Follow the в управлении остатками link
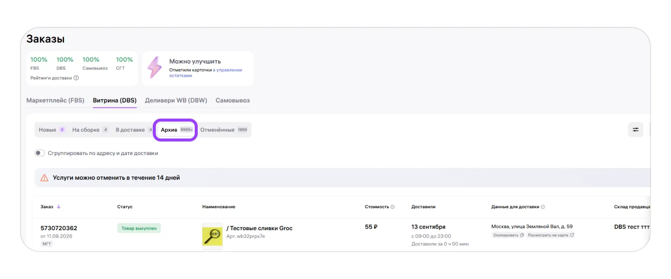The height and width of the screenshot is (279, 671). (206, 73)
